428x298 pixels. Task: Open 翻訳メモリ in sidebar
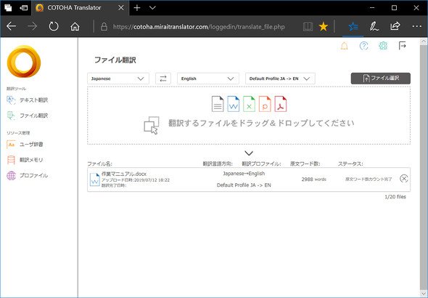tap(25, 160)
